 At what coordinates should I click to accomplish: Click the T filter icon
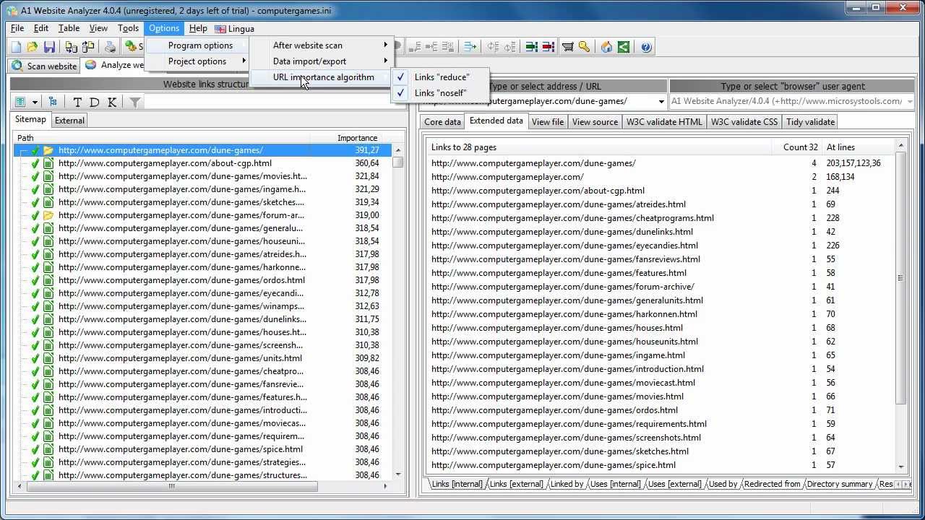77,103
